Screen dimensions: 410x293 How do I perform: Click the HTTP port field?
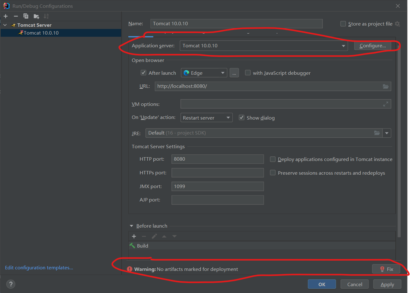[x=217, y=159]
